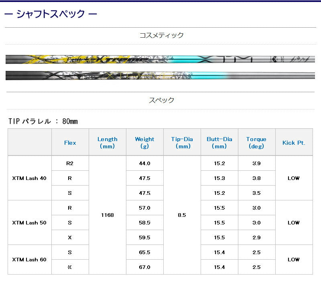
Task: Select the yellow Lash Xtreme shaft image
Action: [x=160, y=59]
